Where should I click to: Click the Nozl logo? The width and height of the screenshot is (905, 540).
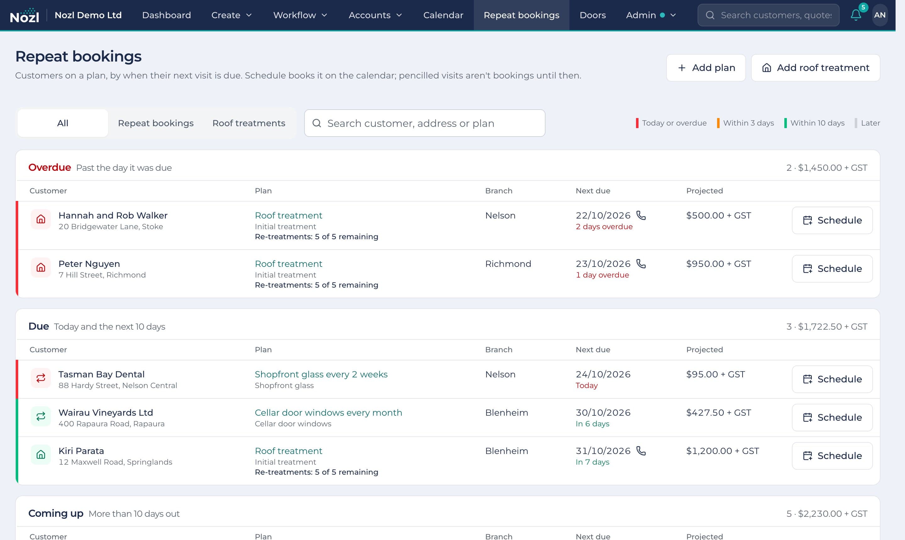coord(25,15)
